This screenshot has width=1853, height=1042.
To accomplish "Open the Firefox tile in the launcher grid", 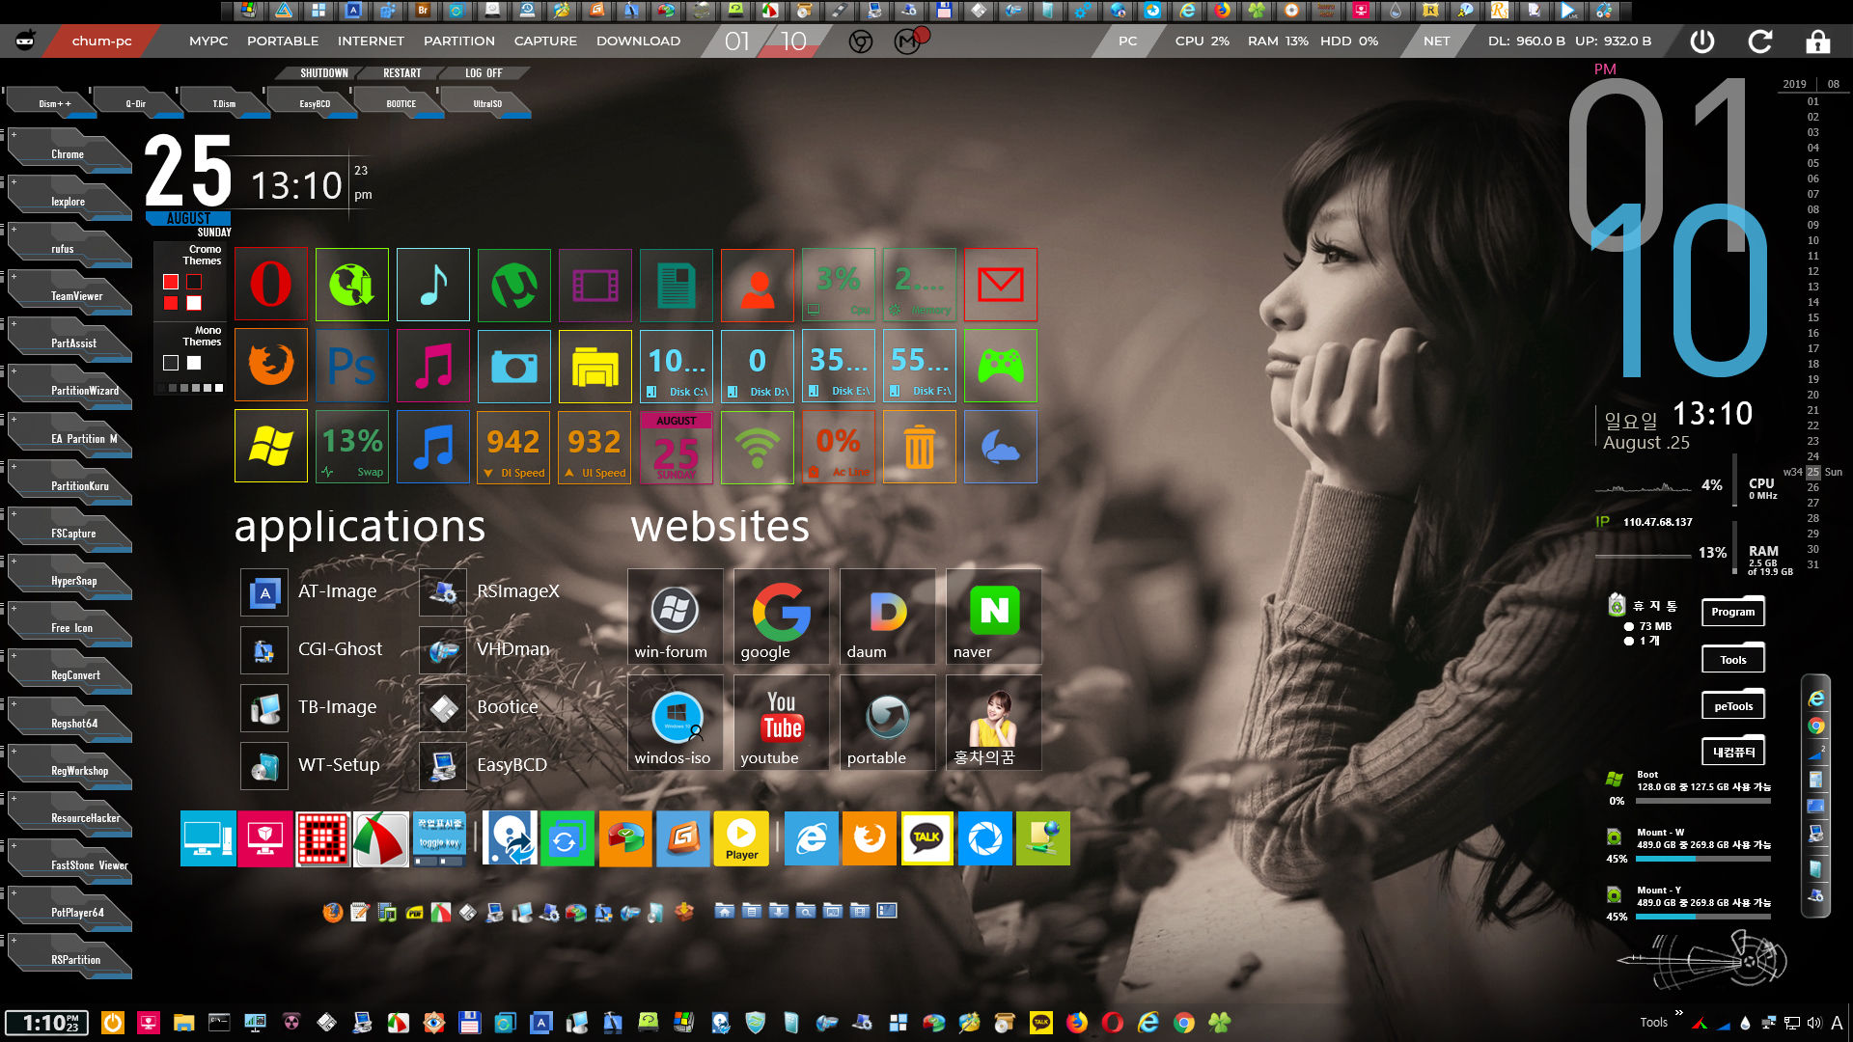I will coord(271,366).
